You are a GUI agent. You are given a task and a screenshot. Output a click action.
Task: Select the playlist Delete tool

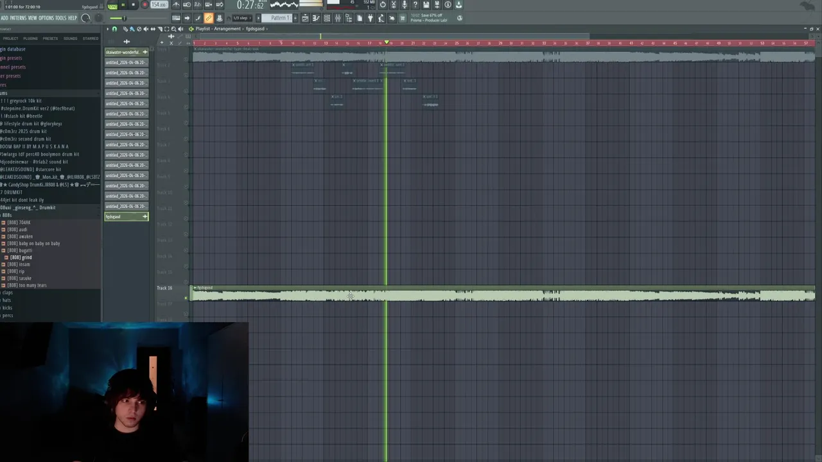[139, 29]
